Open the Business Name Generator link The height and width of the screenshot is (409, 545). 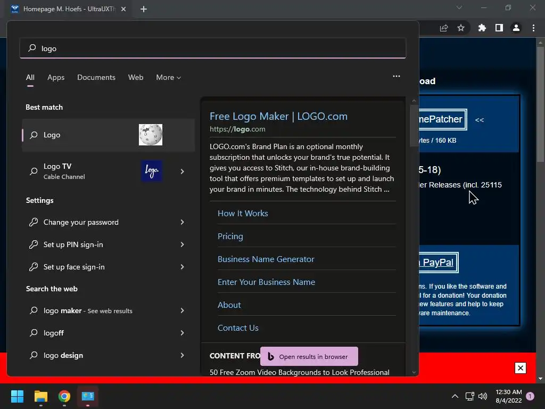tap(266, 259)
